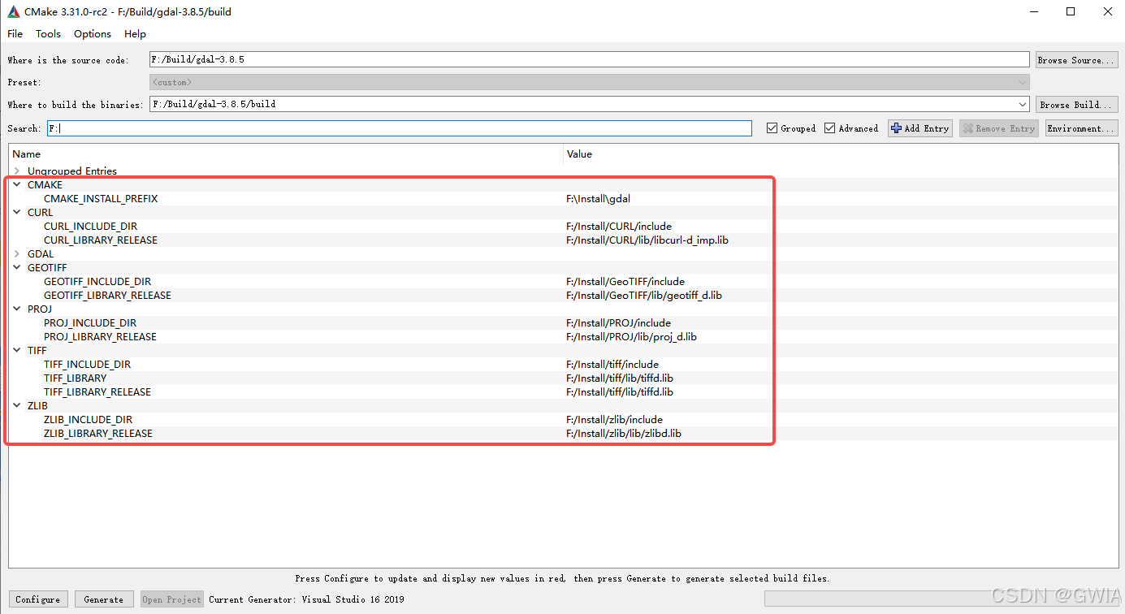Collapse the ZLIB group
Screen dimensions: 1125x614
point(17,406)
